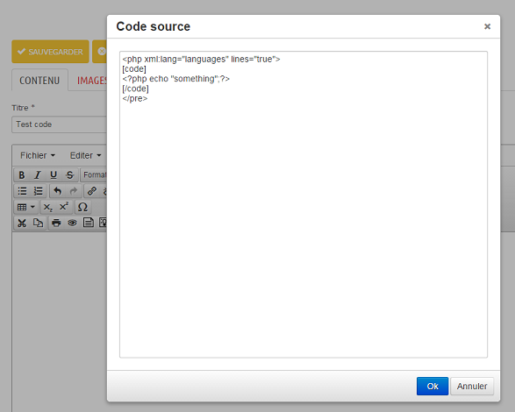515x412 pixels.
Task: Apply superscript formatting
Action: [64, 207]
